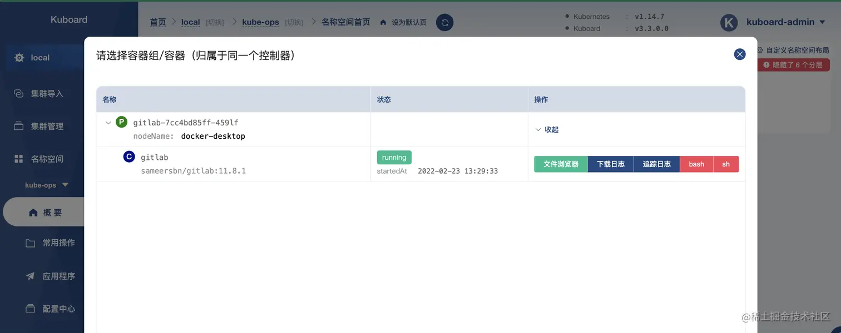Collapse the pod row via 收起 link
This screenshot has width=841, height=333.
[x=547, y=129]
